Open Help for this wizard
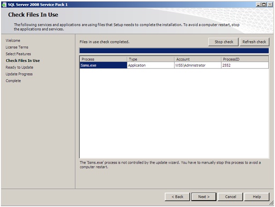 coord(257,197)
